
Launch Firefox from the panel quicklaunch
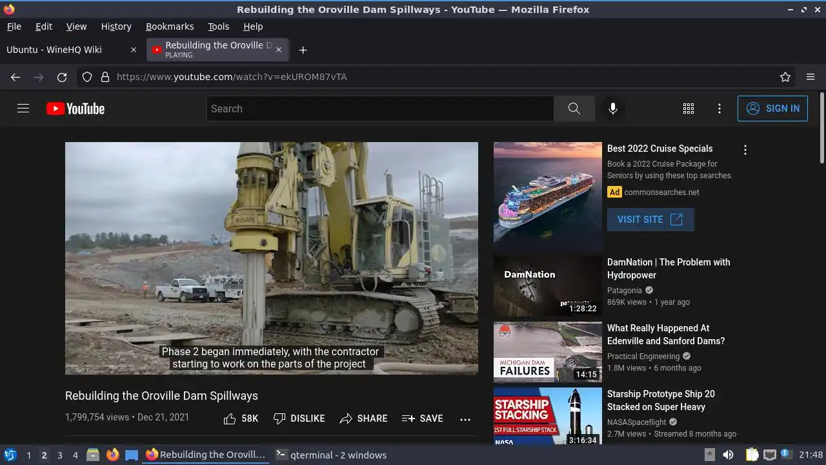(112, 455)
